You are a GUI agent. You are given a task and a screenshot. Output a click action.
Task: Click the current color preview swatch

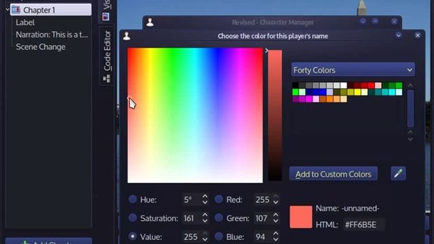point(301,217)
